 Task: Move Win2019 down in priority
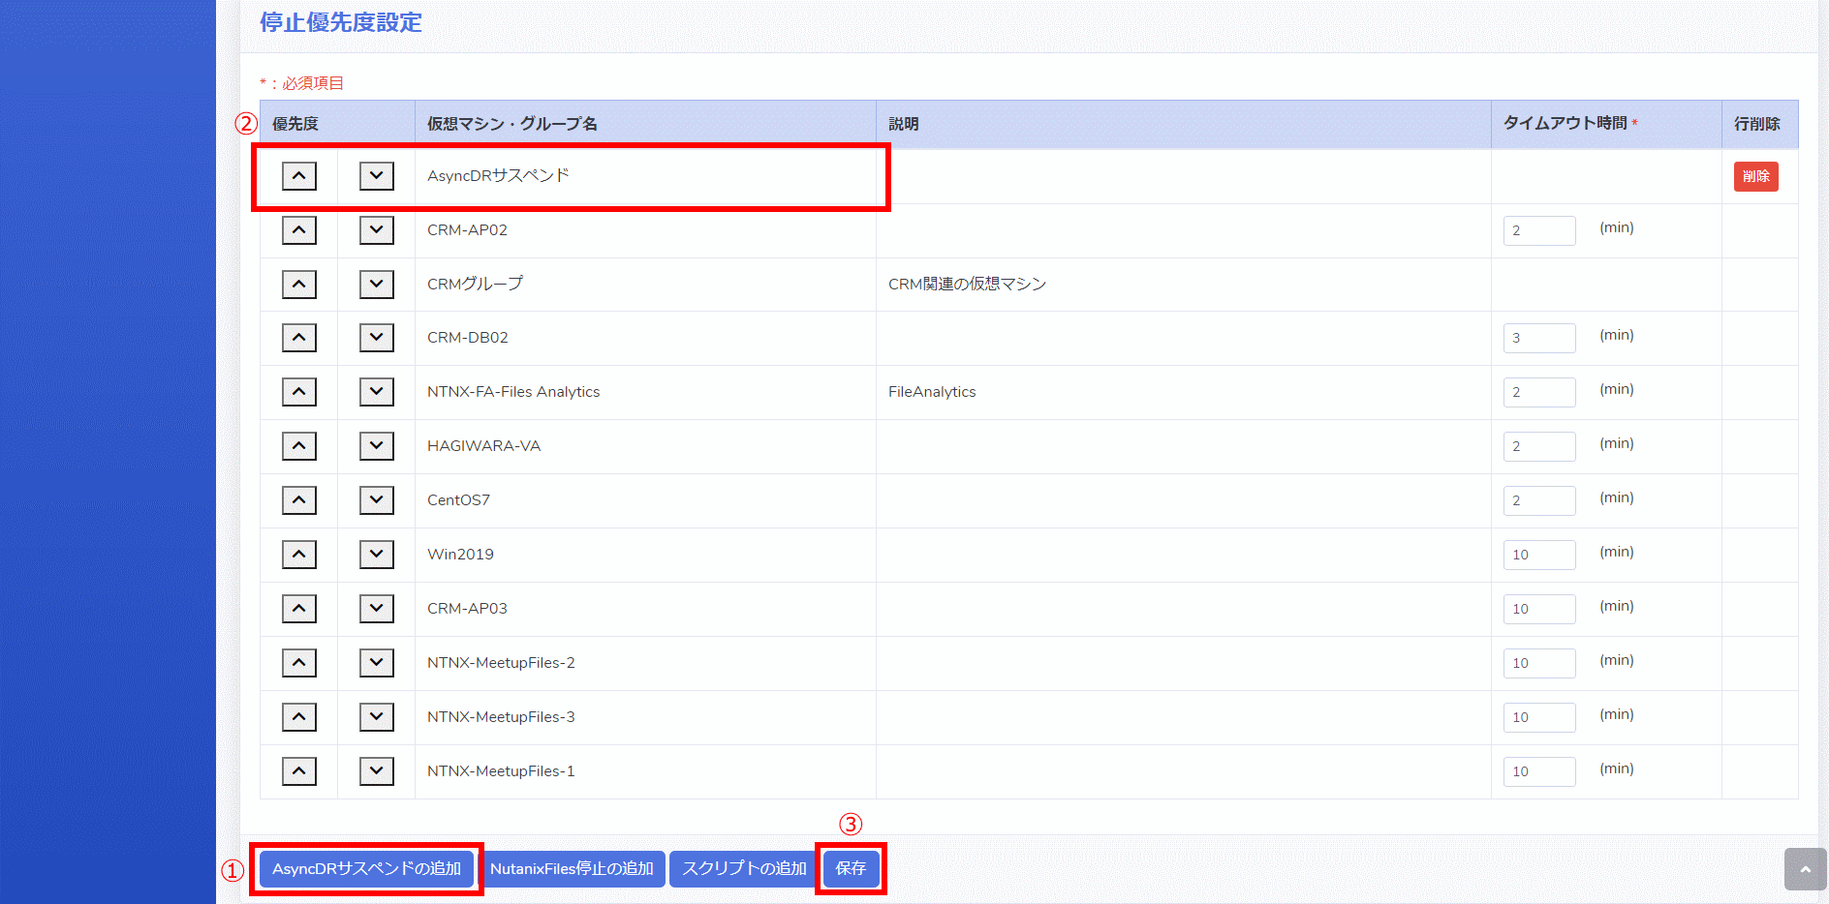point(376,555)
